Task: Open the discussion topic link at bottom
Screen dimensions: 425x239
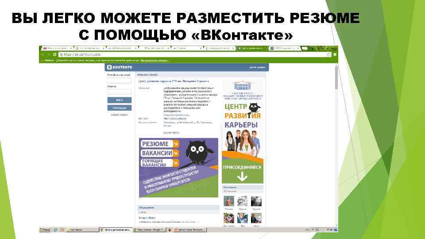Action: point(147,218)
